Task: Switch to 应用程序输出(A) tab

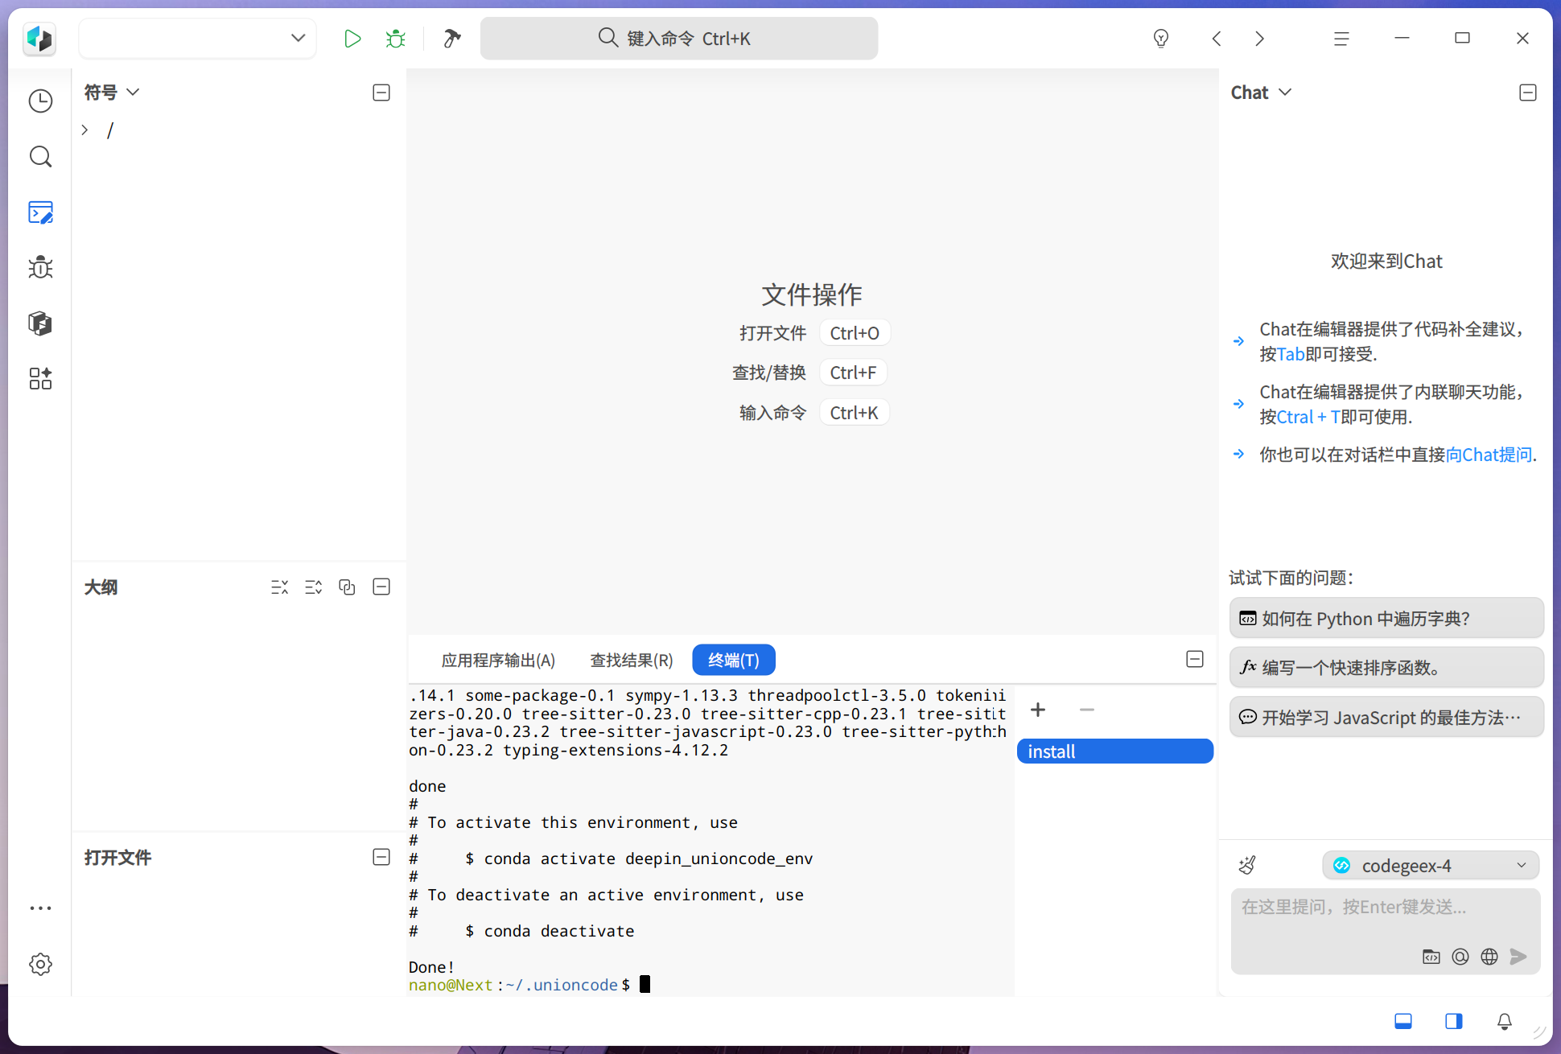Action: click(x=498, y=661)
